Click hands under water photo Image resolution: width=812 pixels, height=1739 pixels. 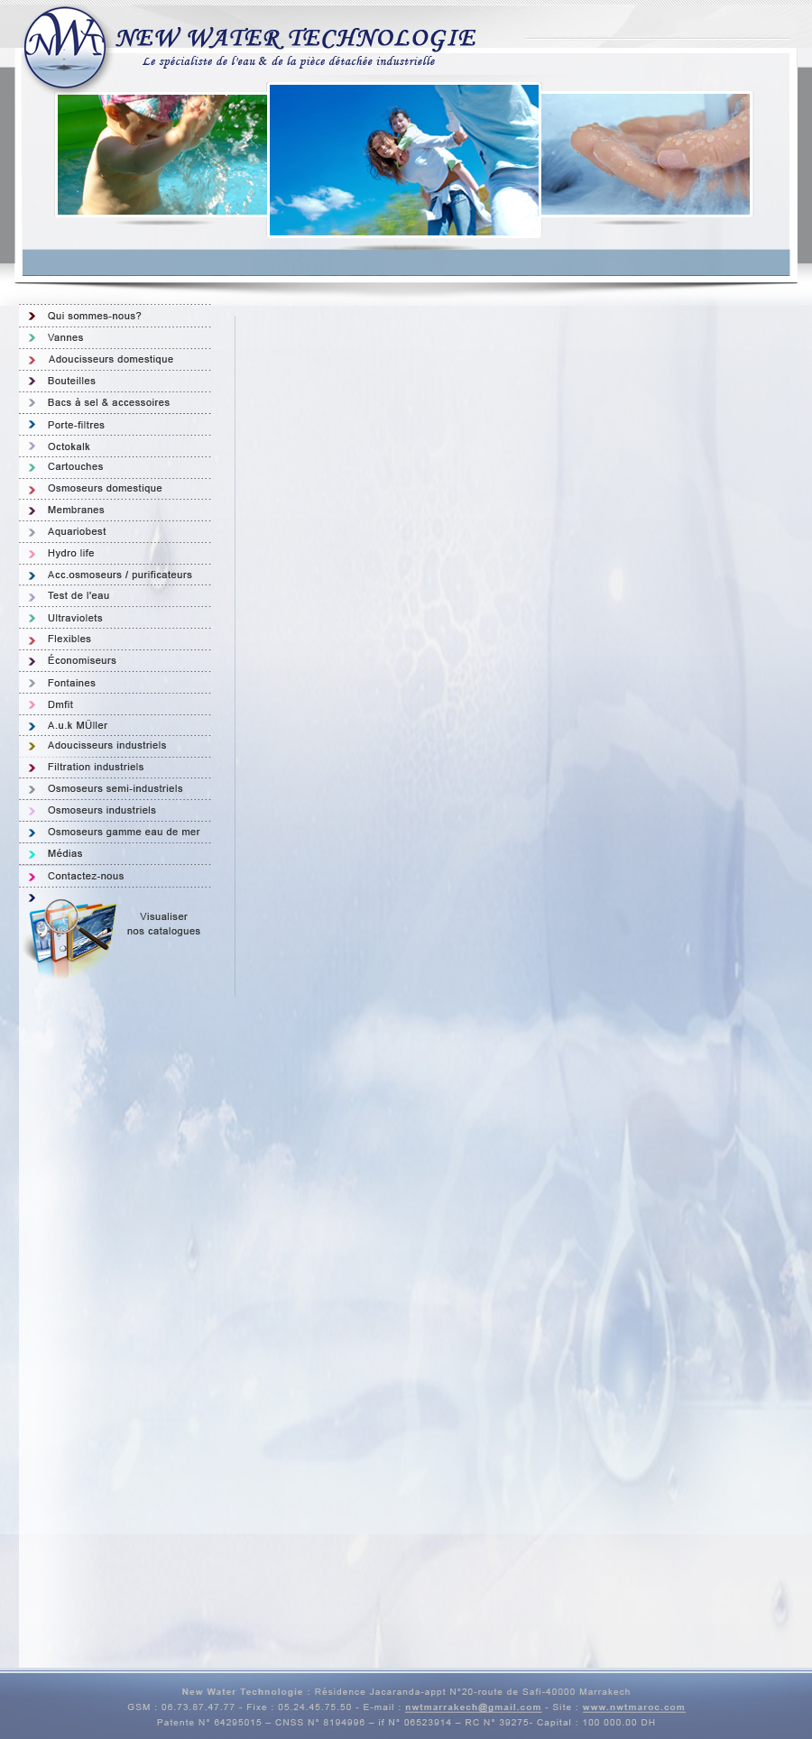646,154
